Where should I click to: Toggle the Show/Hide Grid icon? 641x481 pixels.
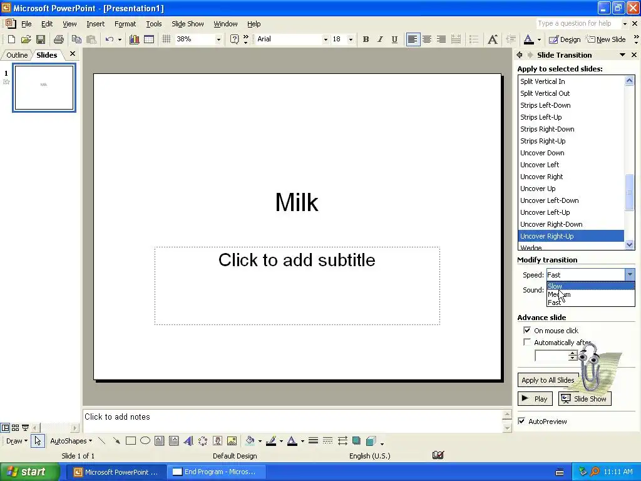167,39
